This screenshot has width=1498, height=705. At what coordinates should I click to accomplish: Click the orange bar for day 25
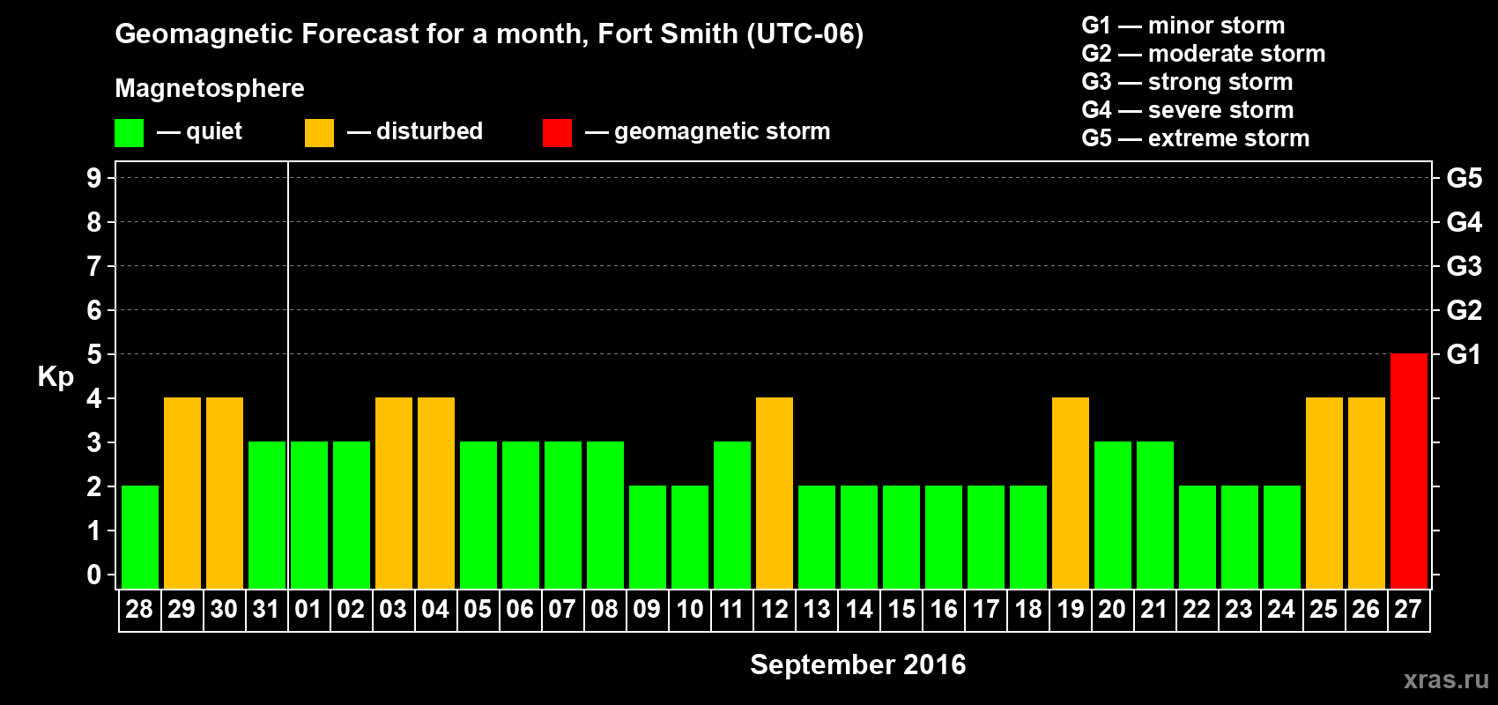point(1324,493)
